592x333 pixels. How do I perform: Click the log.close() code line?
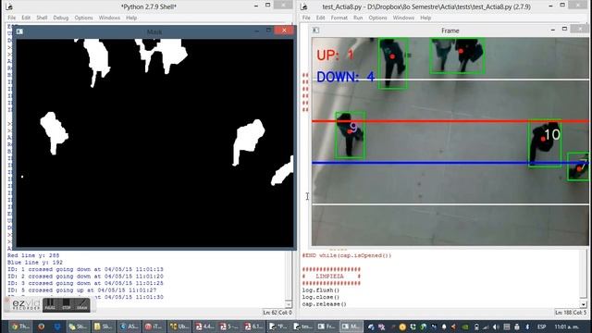[x=321, y=297]
